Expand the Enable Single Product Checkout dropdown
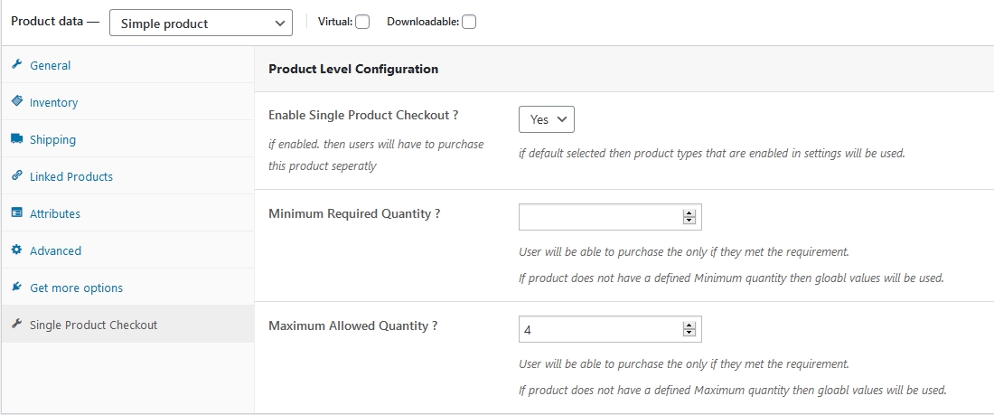Image resolution: width=994 pixels, height=415 pixels. click(547, 119)
